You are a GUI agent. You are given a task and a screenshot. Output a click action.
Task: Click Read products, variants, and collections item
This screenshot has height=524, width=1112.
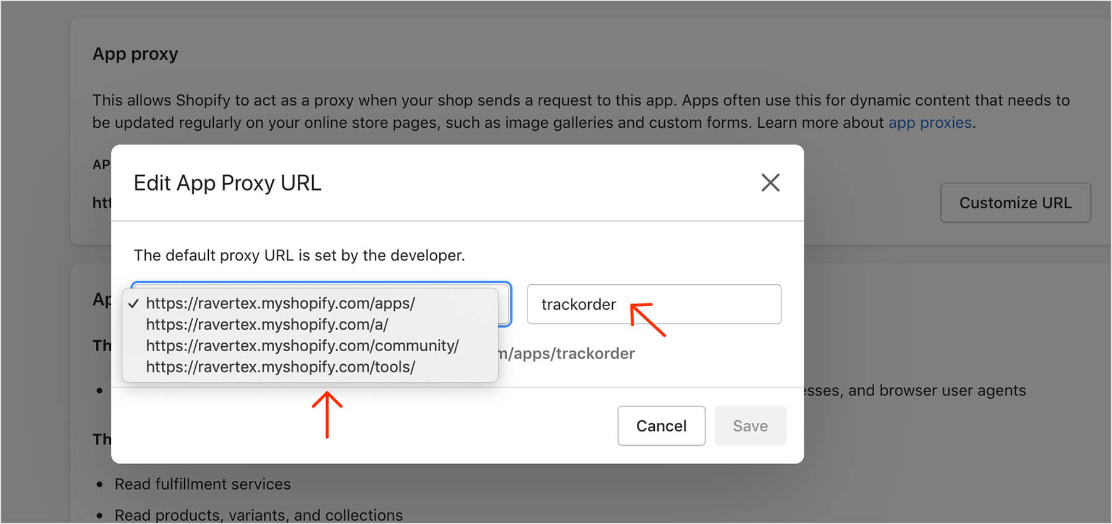(258, 515)
